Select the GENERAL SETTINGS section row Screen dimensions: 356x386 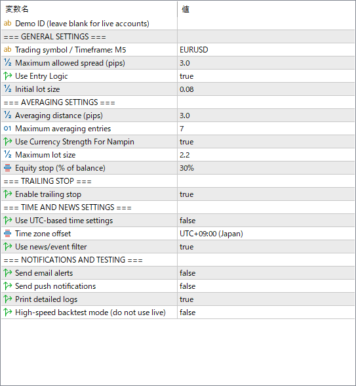coord(178,37)
